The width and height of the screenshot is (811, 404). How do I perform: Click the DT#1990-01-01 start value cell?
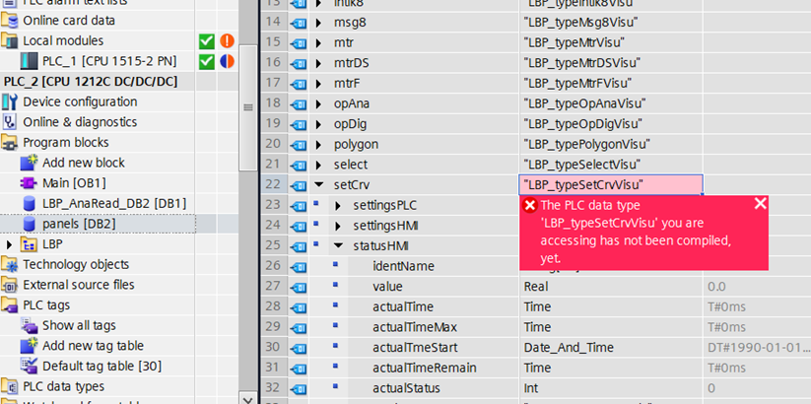757,348
